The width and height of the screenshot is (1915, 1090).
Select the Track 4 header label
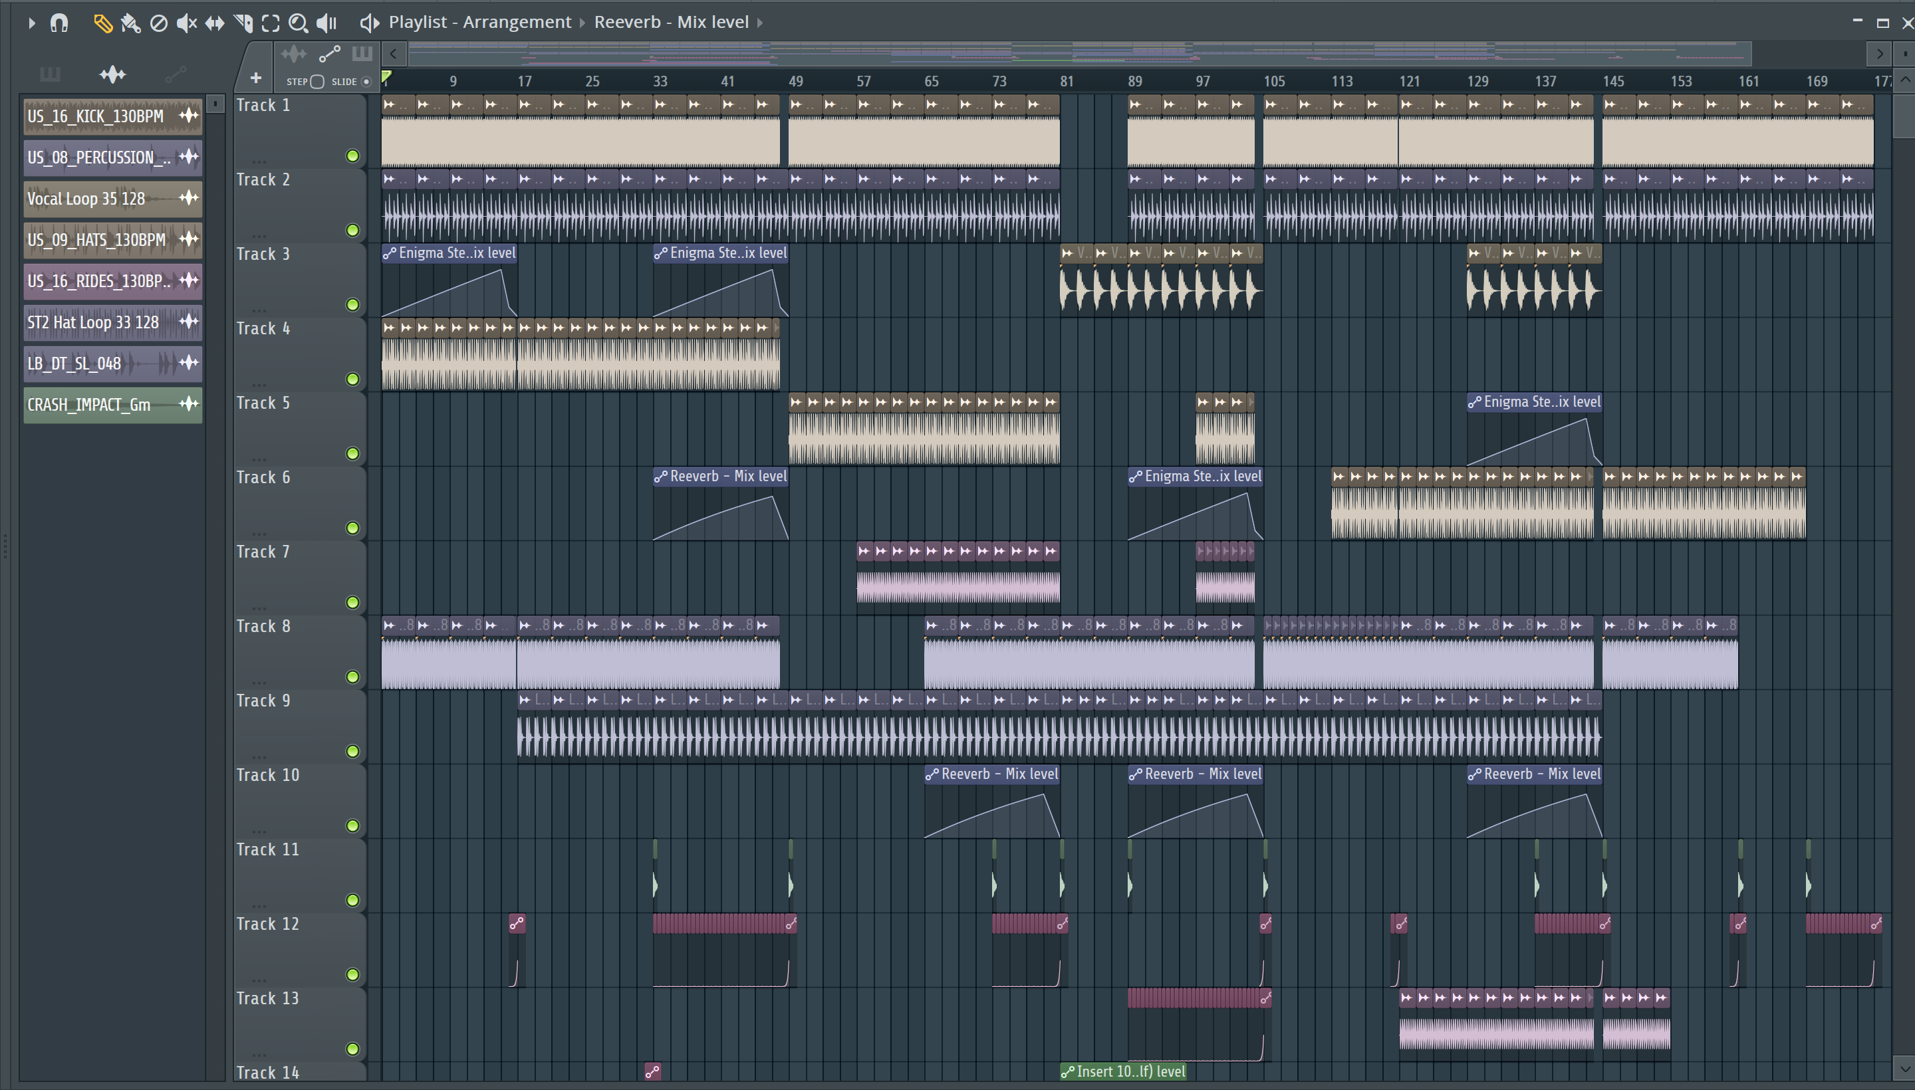tap(263, 328)
